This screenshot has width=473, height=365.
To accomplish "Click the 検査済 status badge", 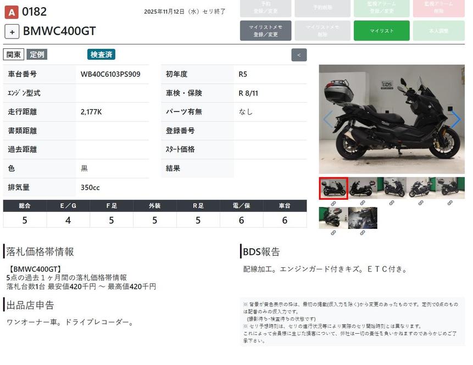I will tap(101, 54).
